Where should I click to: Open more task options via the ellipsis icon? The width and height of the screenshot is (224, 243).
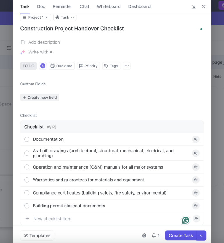click(x=127, y=66)
